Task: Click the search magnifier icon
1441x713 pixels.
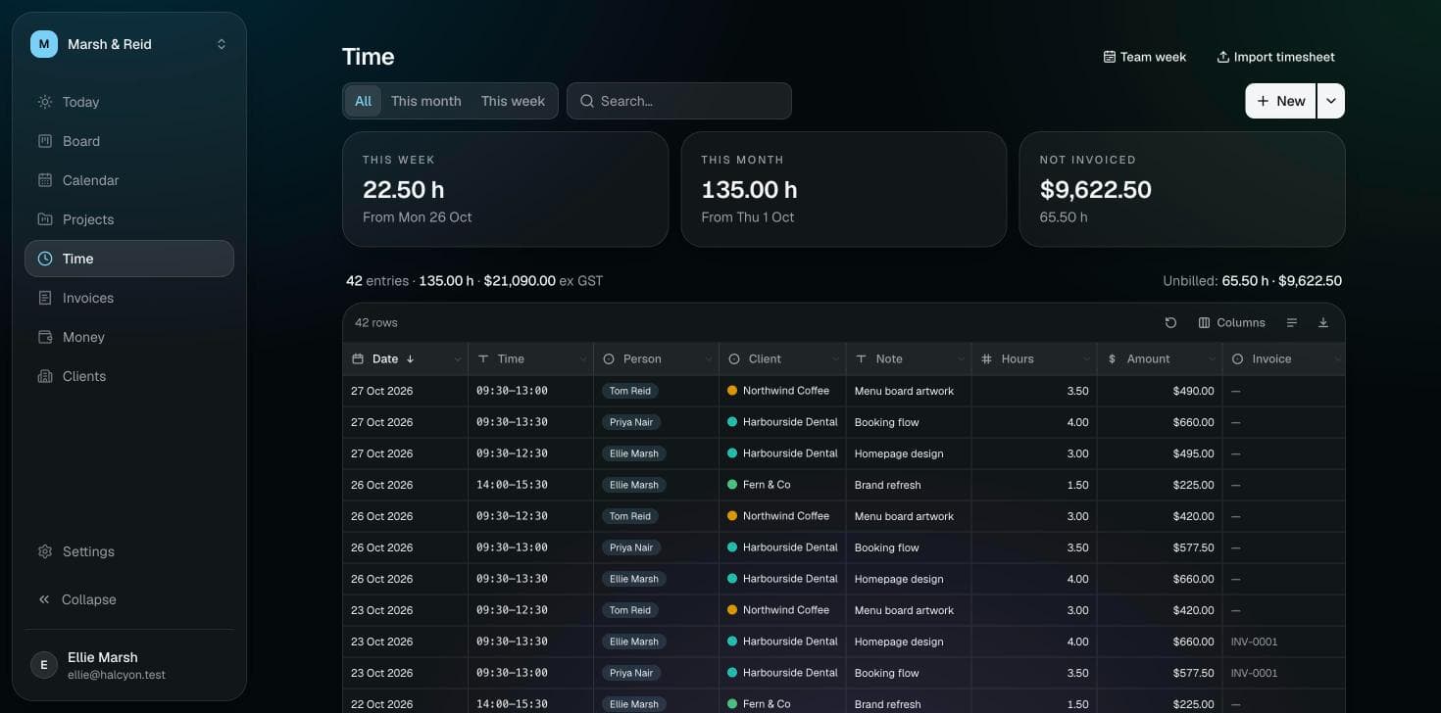Action: coord(587,101)
